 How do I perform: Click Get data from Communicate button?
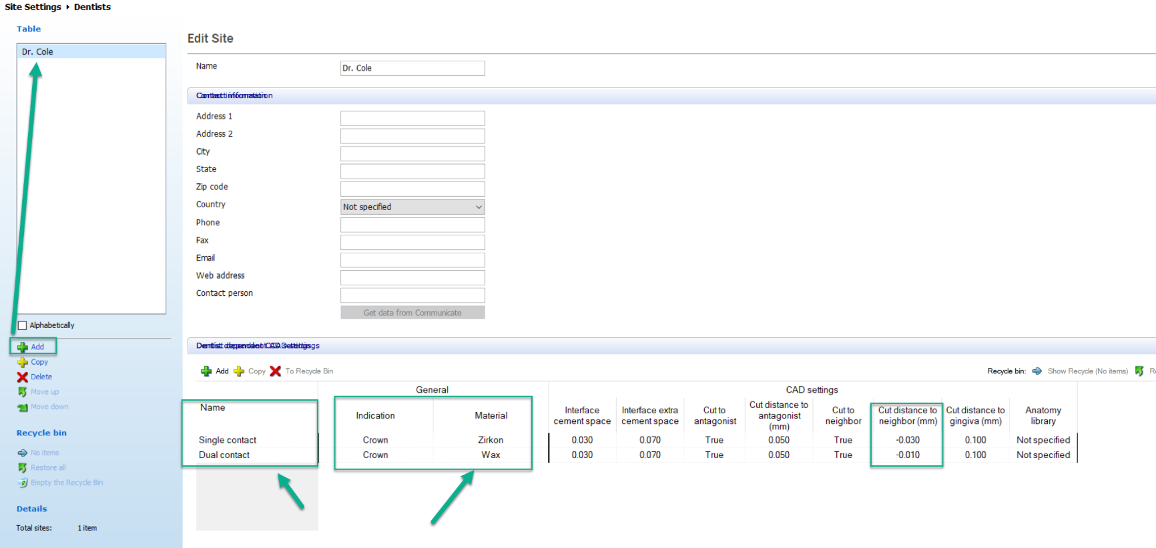[x=412, y=313]
